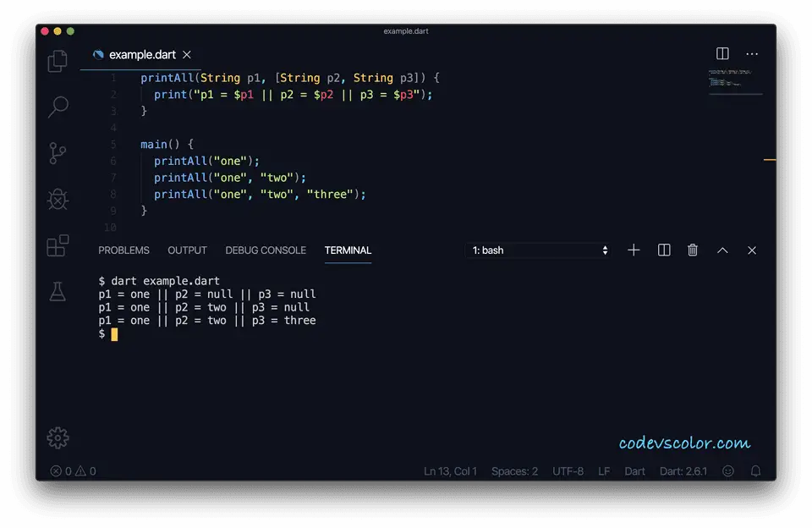Click the orange overview ruler marker
Screen dimensions: 812x528
(x=770, y=160)
